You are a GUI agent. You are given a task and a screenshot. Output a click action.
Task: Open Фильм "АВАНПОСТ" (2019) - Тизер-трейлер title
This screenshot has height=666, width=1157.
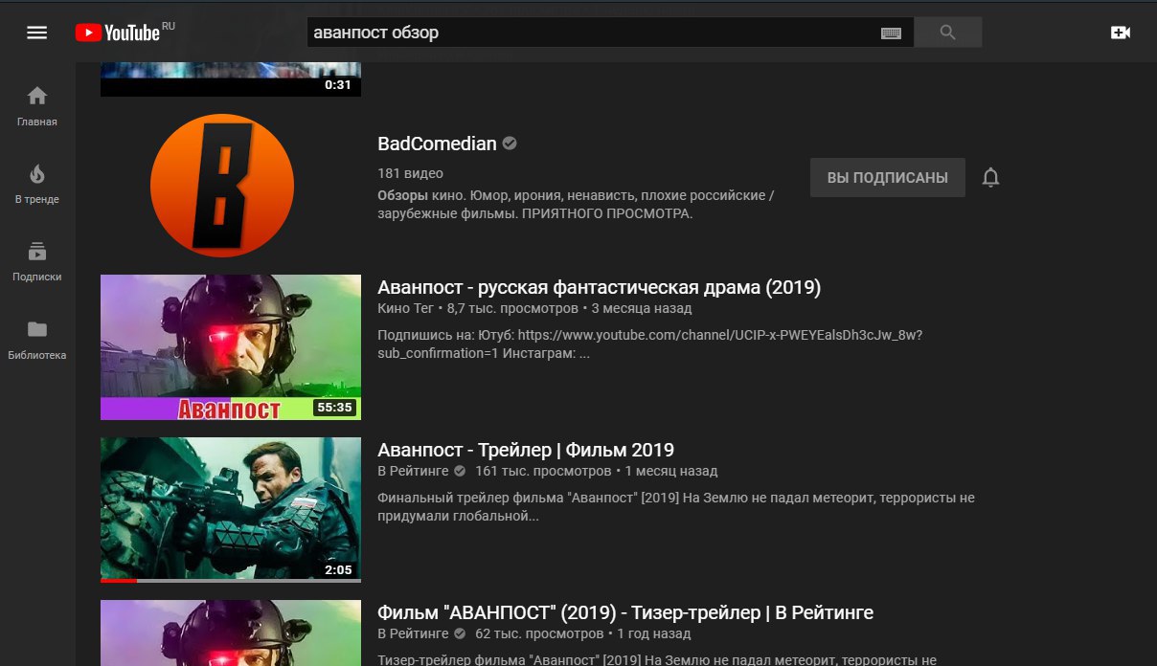[625, 612]
